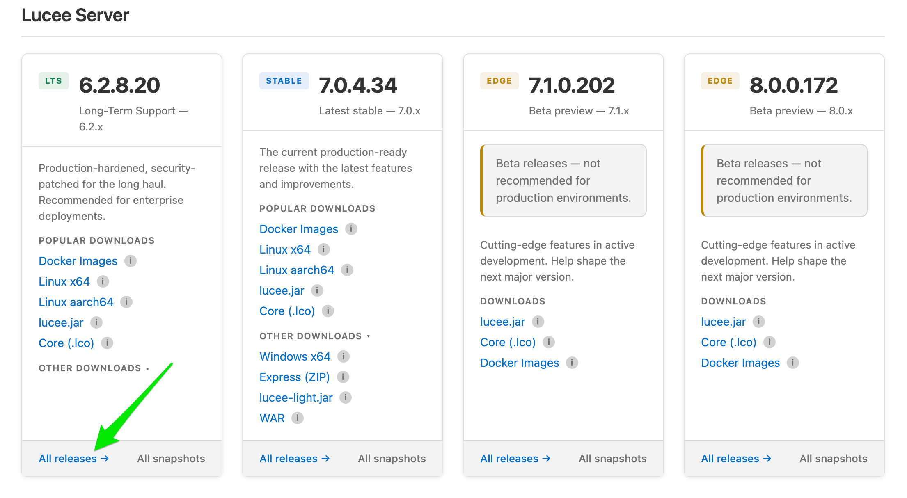
Task: Switch to All snapshots in 8.0.0.172 card
Action: click(834, 459)
